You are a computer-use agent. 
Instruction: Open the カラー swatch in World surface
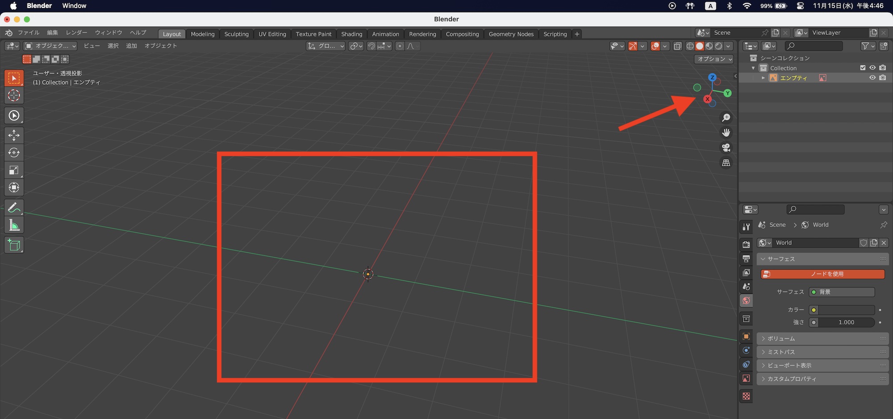(x=846, y=310)
